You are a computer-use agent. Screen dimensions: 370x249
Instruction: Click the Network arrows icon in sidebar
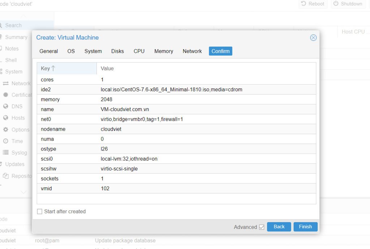(6, 83)
